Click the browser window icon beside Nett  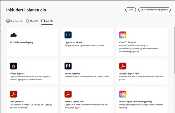click(43, 21)
